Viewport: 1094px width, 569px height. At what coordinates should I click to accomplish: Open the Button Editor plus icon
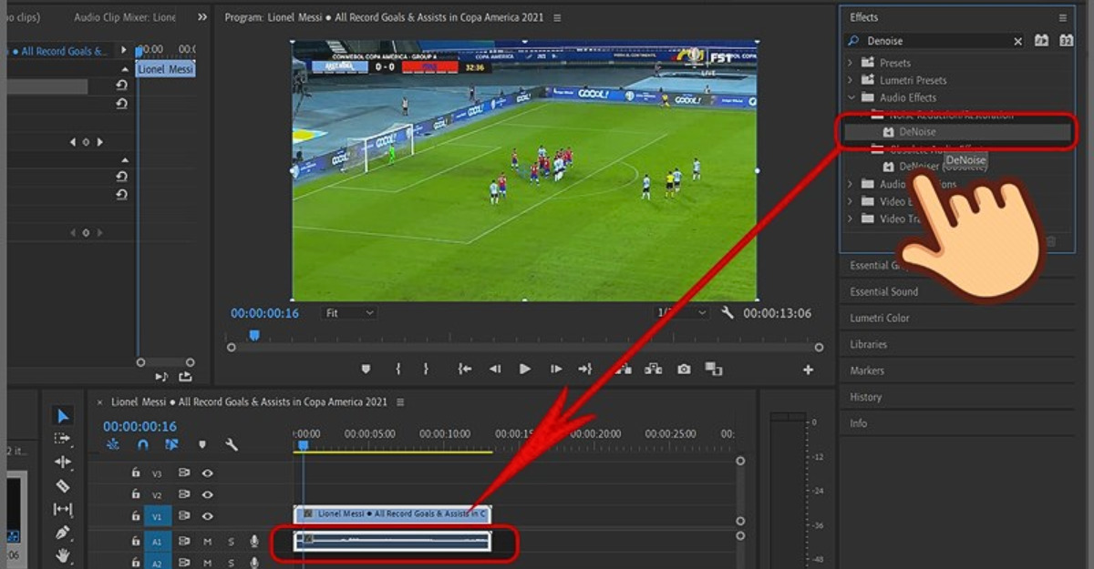tap(808, 370)
